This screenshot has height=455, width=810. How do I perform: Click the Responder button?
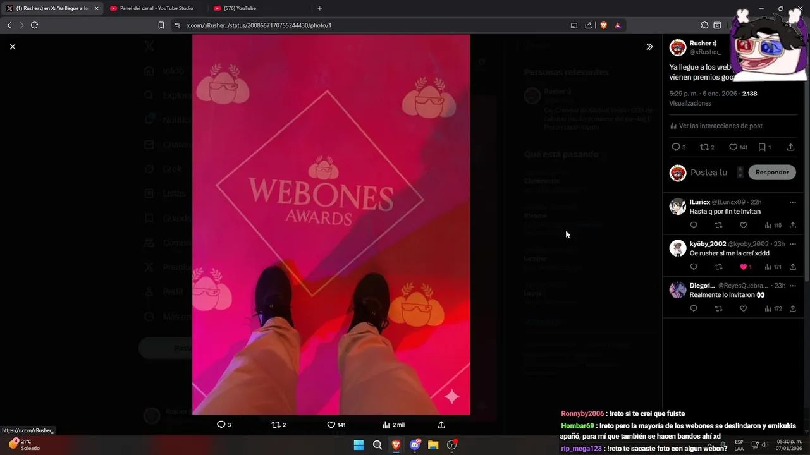[x=772, y=172]
